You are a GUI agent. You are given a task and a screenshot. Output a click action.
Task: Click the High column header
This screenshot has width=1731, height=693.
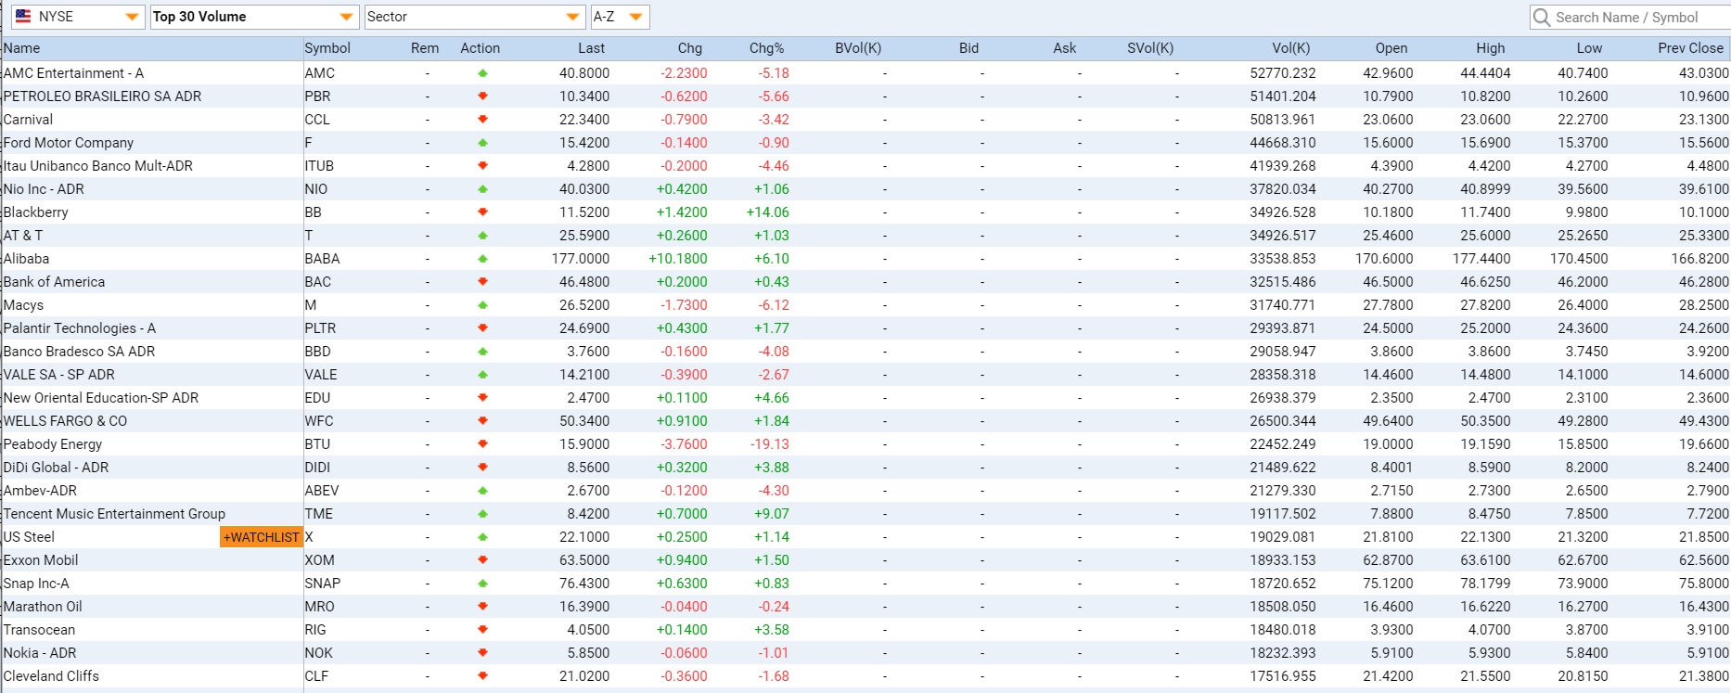pyautogui.click(x=1491, y=48)
